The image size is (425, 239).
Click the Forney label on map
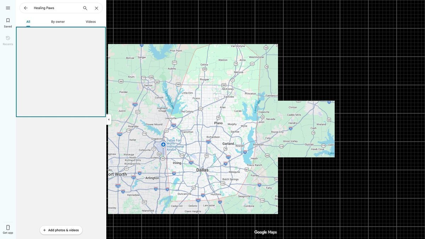pos(255,175)
